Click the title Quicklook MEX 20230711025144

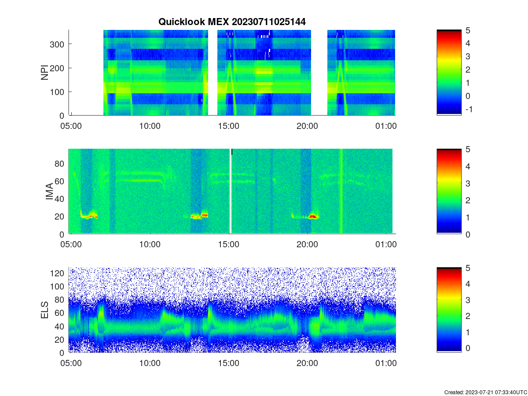point(232,22)
